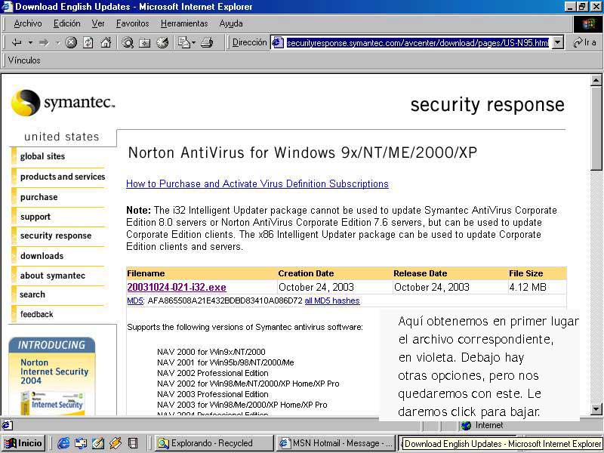
Task: Click the address bar URL field
Action: [x=418, y=43]
